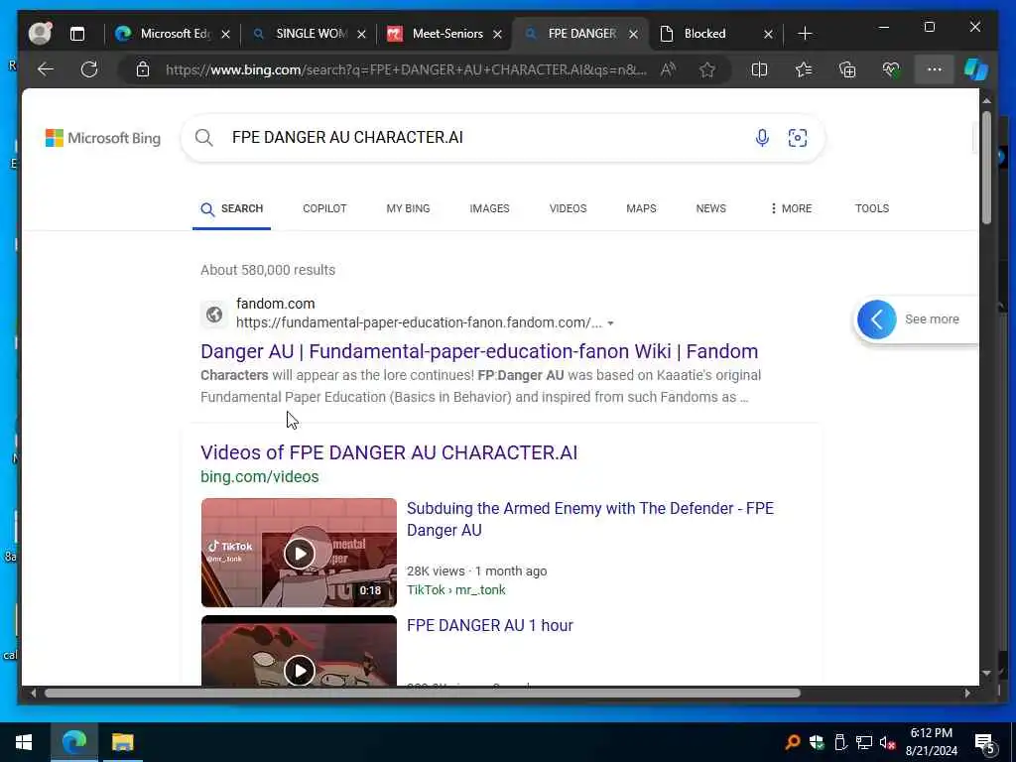This screenshot has width=1016, height=762.
Task: Open the Windows Start button
Action: pyautogui.click(x=24, y=742)
